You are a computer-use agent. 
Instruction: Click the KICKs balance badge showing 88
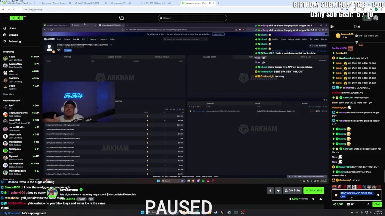[367, 18]
